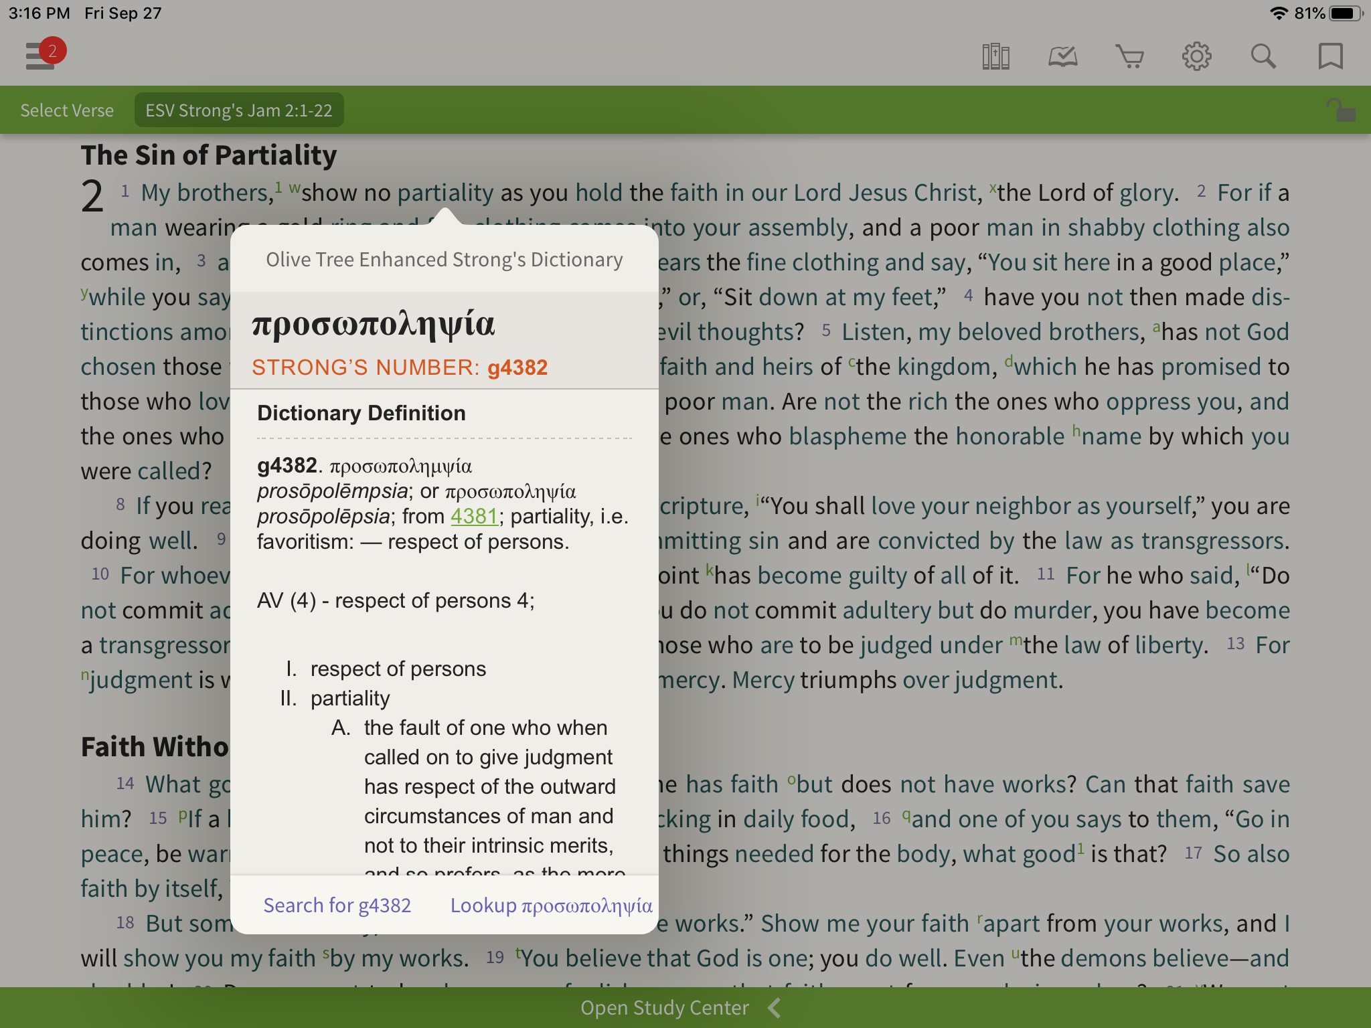Image resolution: width=1371 pixels, height=1028 pixels.
Task: Tap the search magnifier icon
Action: (x=1263, y=56)
